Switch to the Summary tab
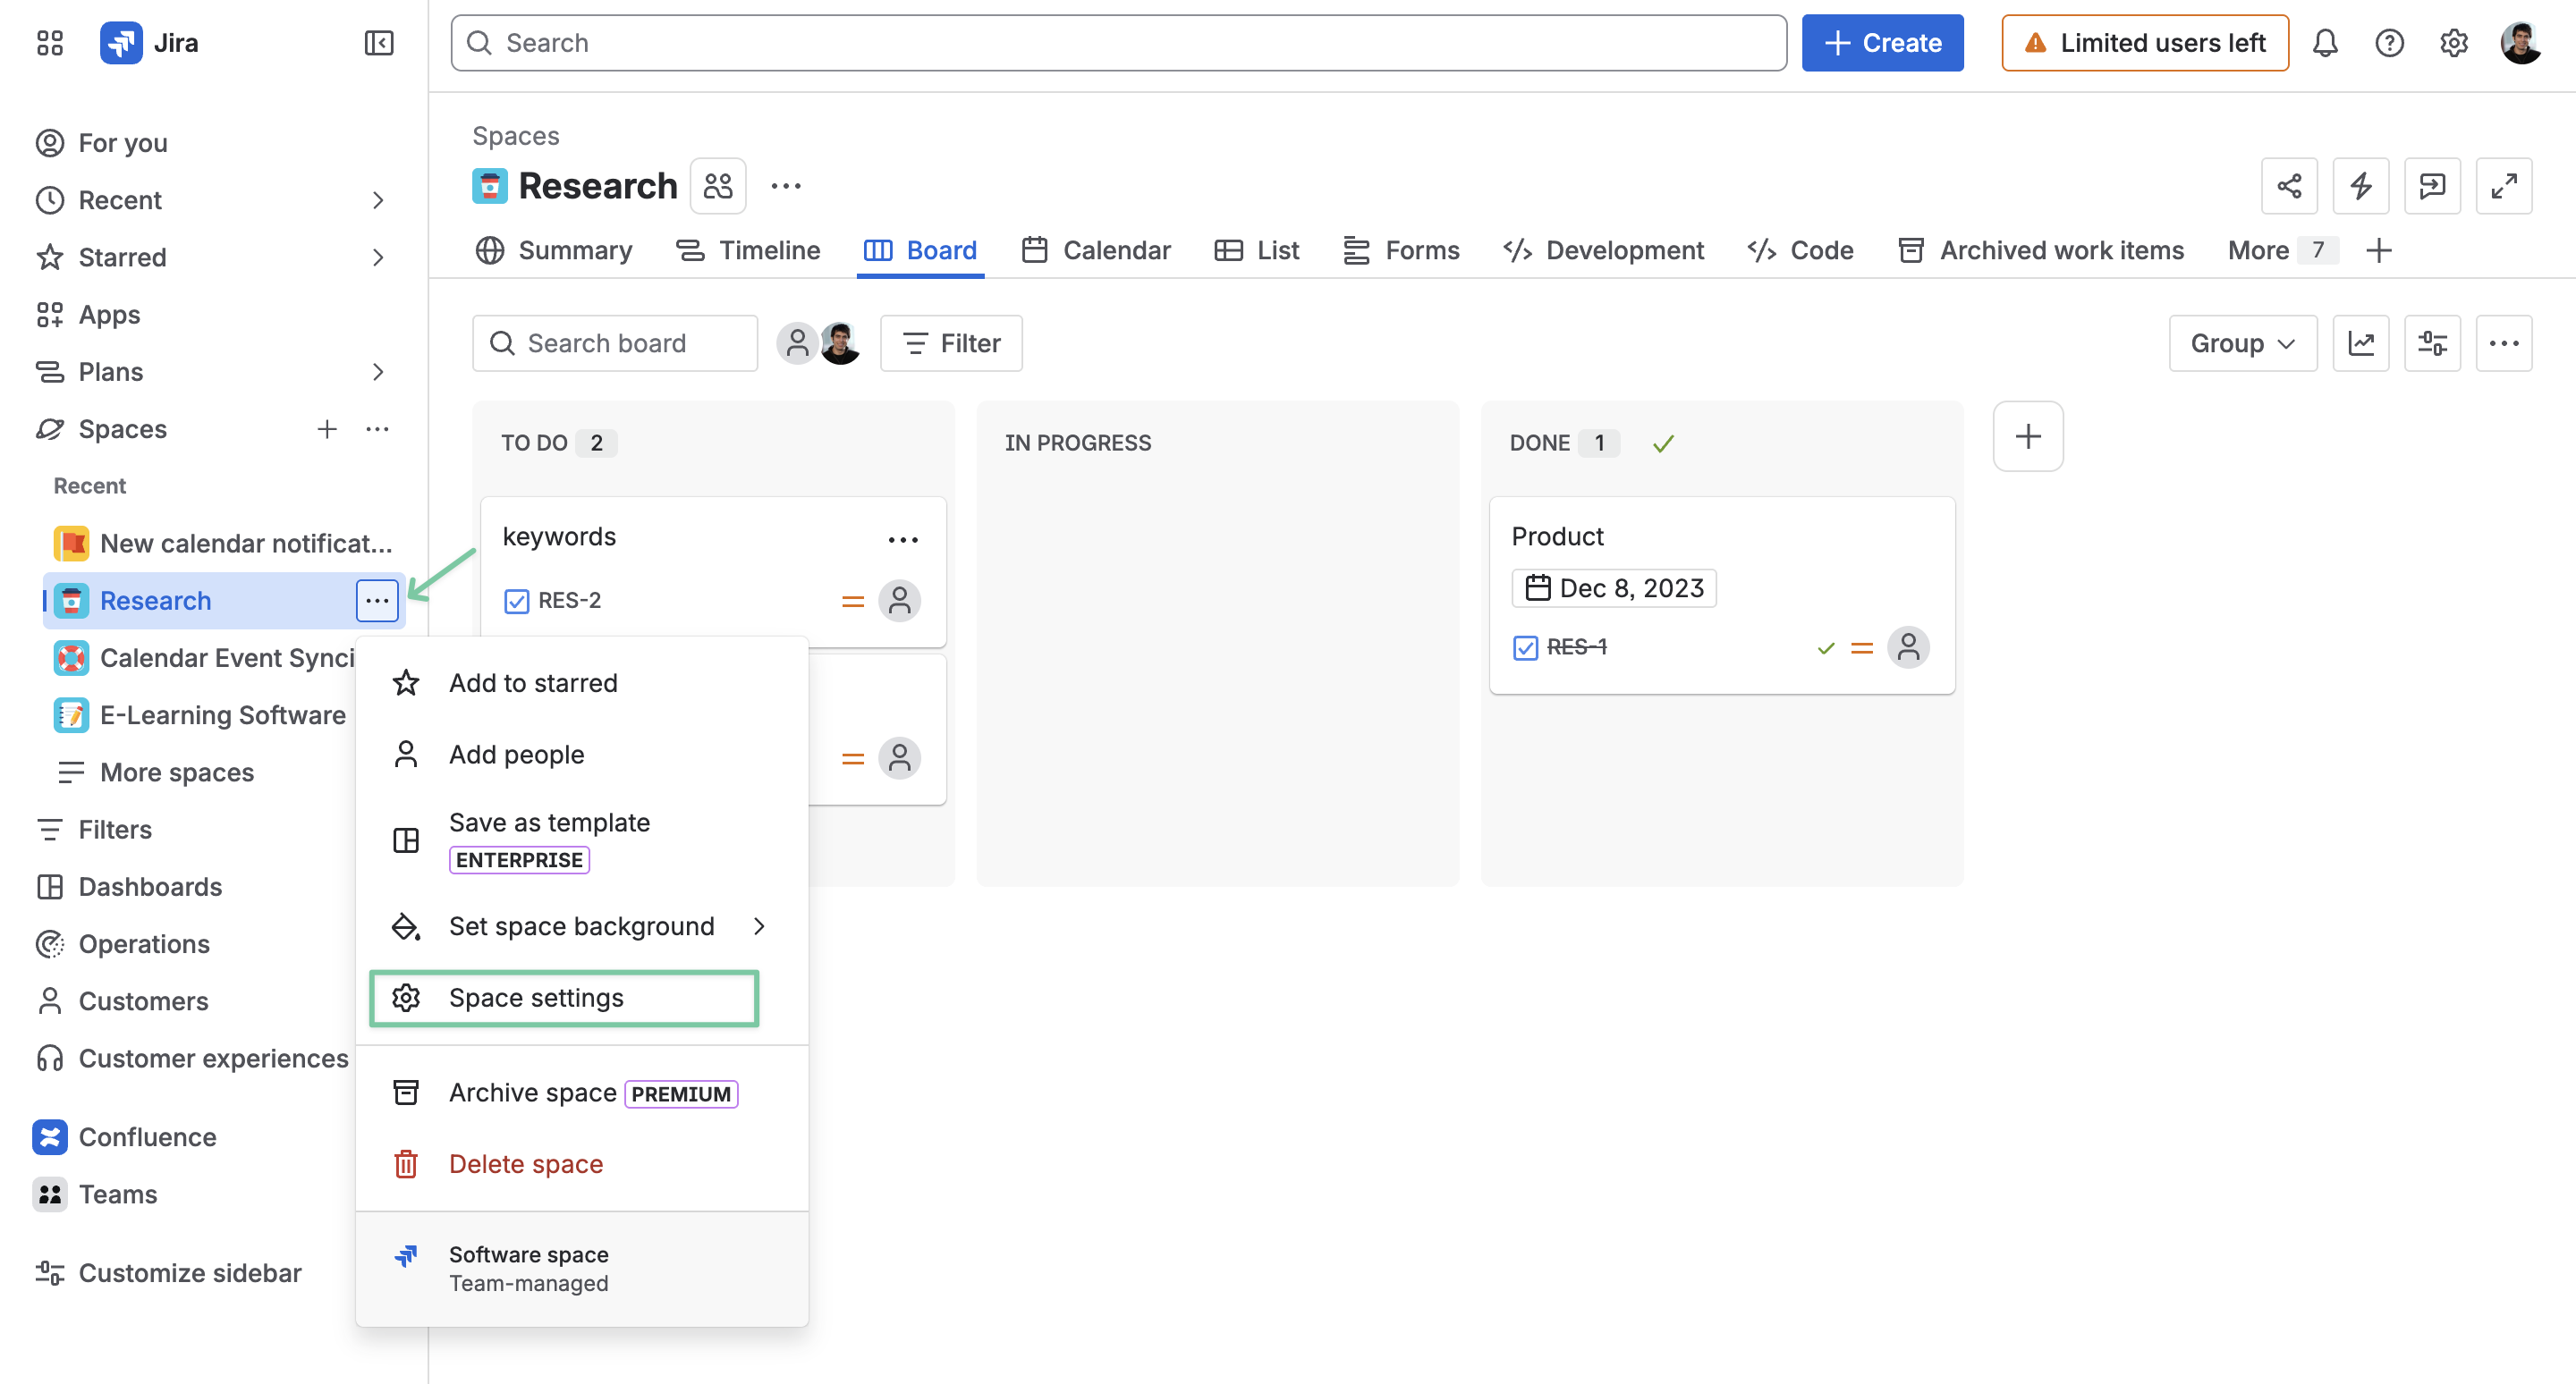2576x1384 pixels. [554, 249]
